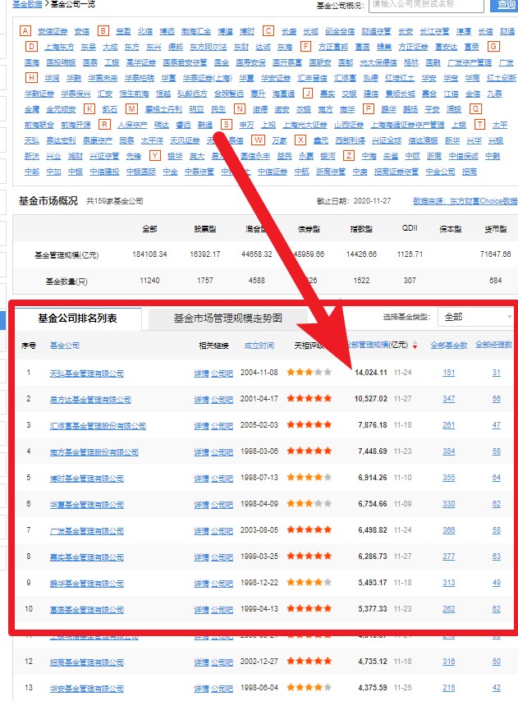Open 汇添富基金管理股份有限公司 in the ranking table

pyautogui.click(x=98, y=425)
